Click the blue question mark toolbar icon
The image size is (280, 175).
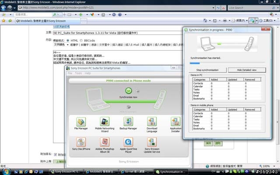click(x=120, y=14)
